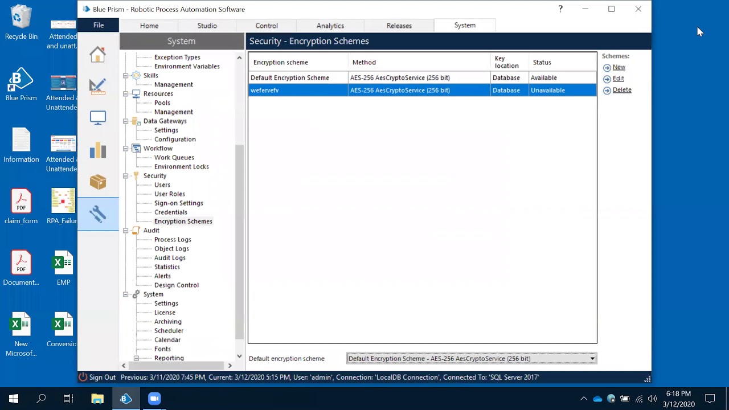Click the Sign Out power icon
Screen dimensions: 729x410
point(83,377)
